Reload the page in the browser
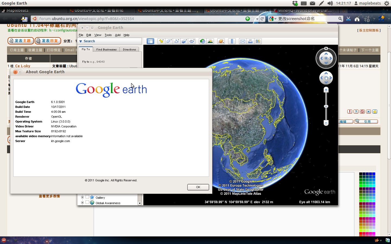This screenshot has width=391, height=244. pos(262,19)
